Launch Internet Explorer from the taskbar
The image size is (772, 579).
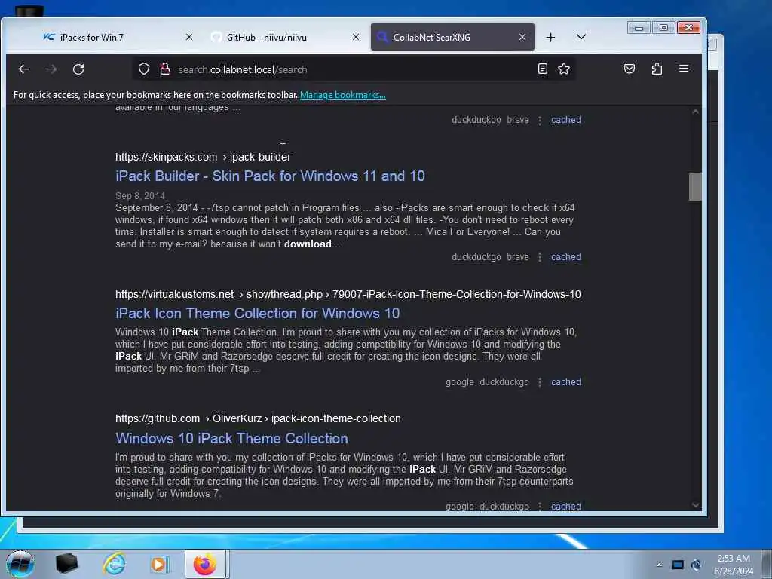(115, 564)
